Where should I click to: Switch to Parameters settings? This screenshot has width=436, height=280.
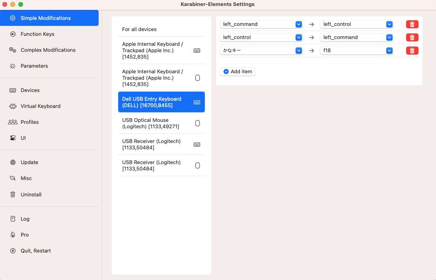point(49,66)
